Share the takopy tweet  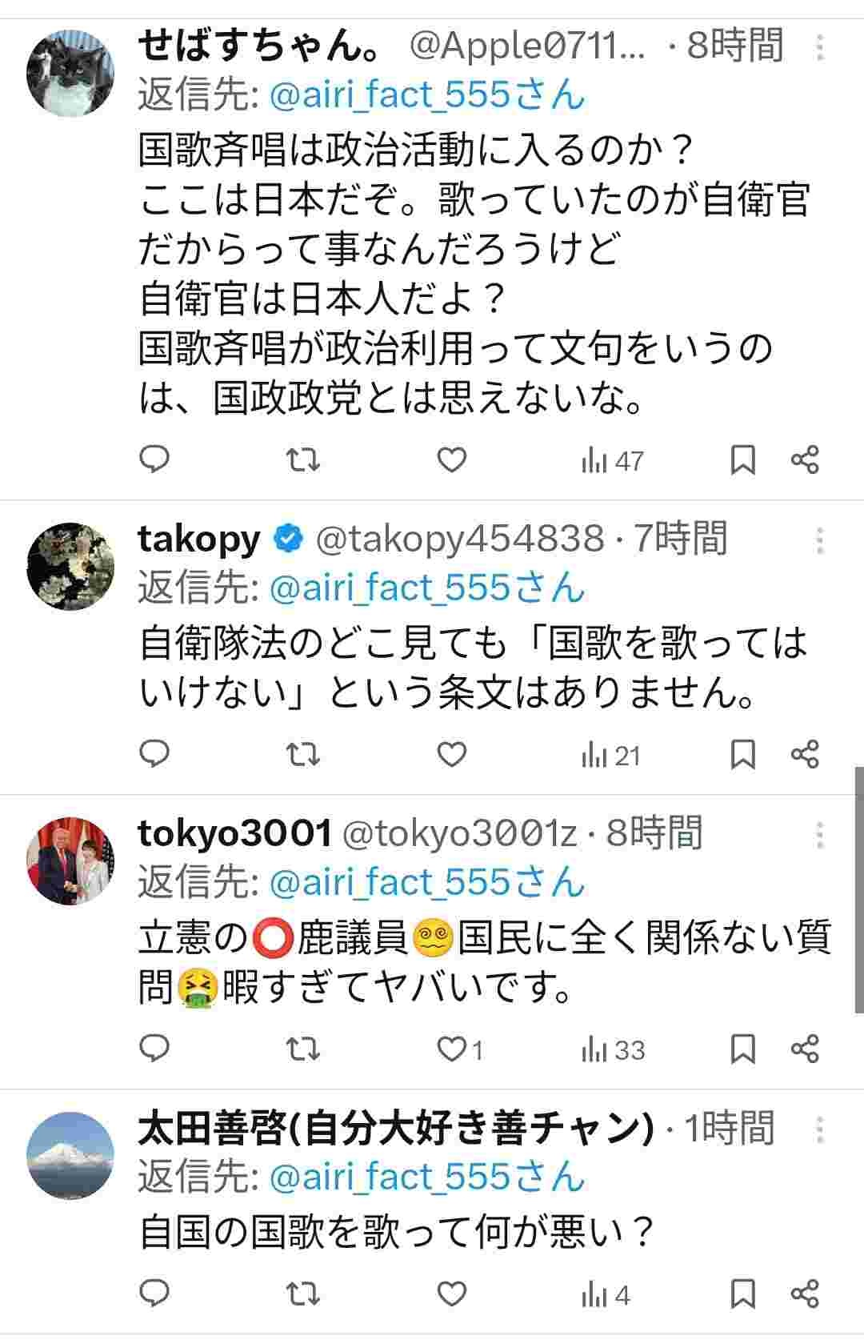805,754
